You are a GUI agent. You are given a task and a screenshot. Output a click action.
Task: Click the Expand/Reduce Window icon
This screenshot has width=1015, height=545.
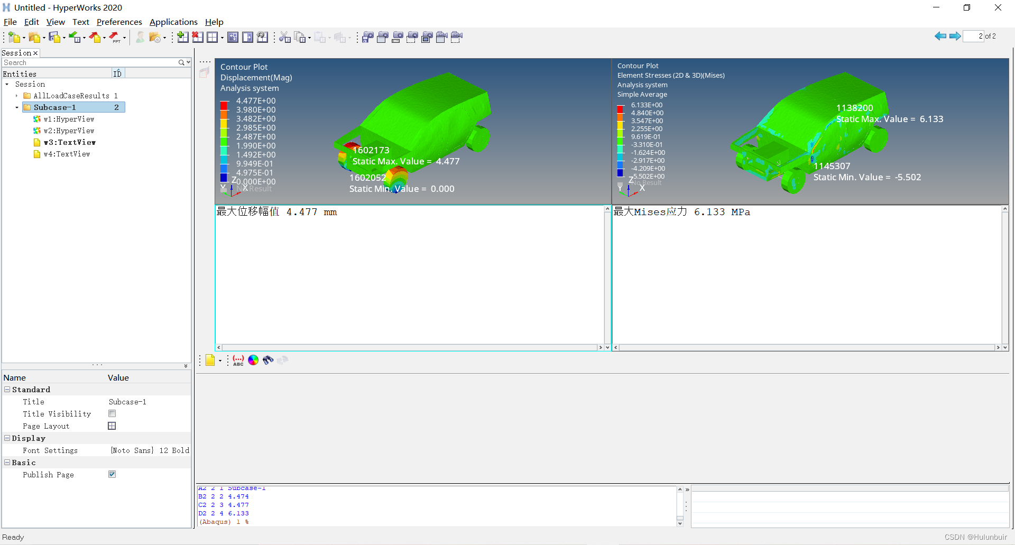pos(233,37)
